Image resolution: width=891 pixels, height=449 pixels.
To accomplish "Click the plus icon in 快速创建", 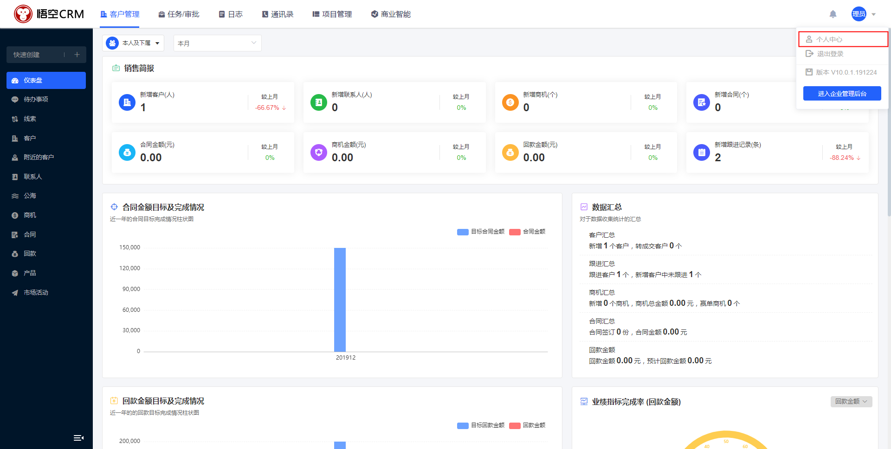I will [77, 55].
